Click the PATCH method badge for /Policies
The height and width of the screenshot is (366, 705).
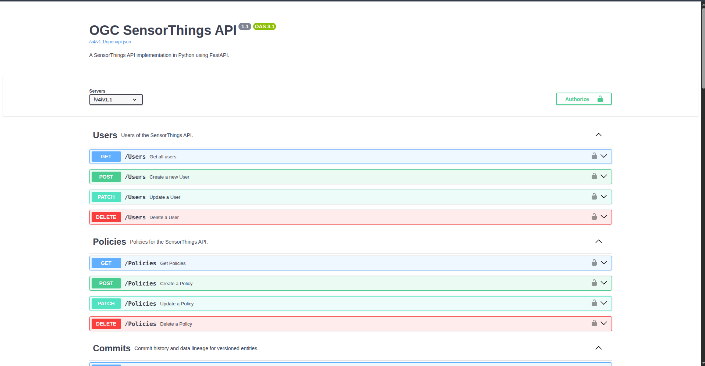(106, 304)
